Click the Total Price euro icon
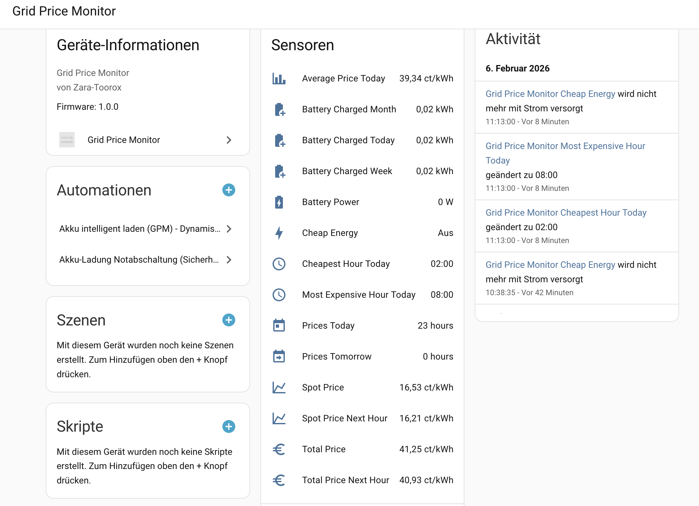The image size is (699, 506). (x=279, y=449)
